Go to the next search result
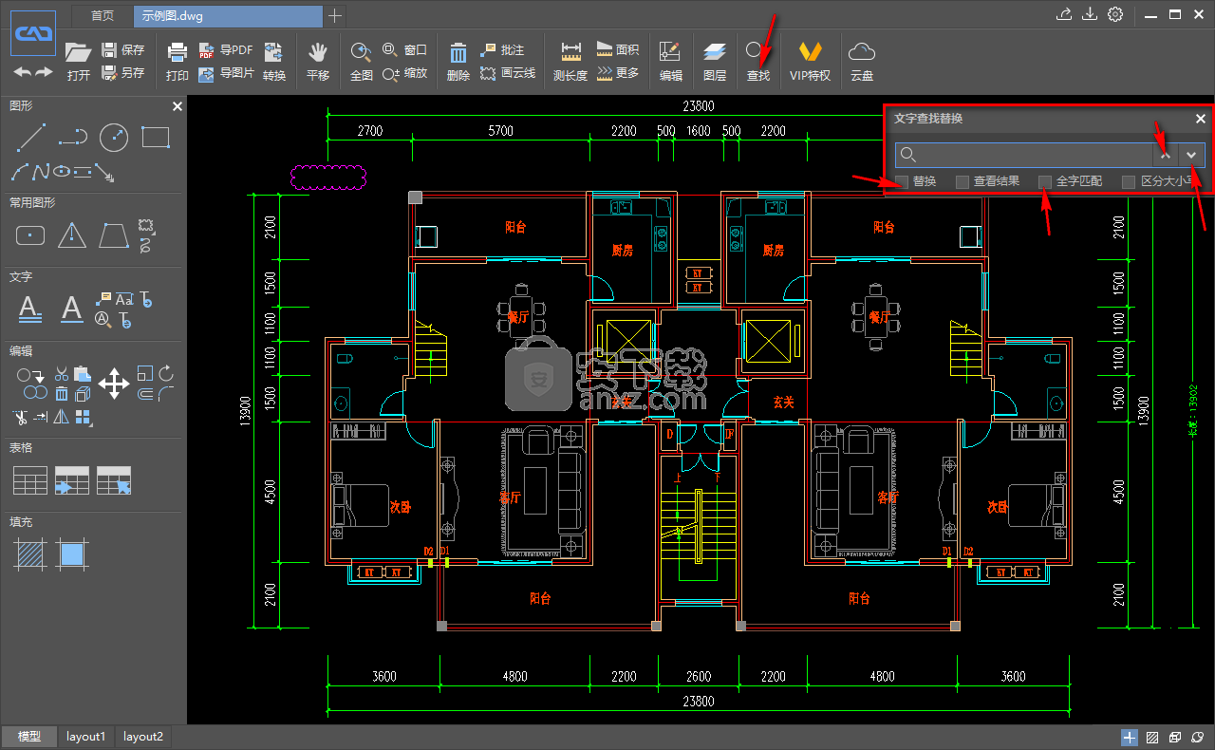The image size is (1215, 750). [1191, 155]
